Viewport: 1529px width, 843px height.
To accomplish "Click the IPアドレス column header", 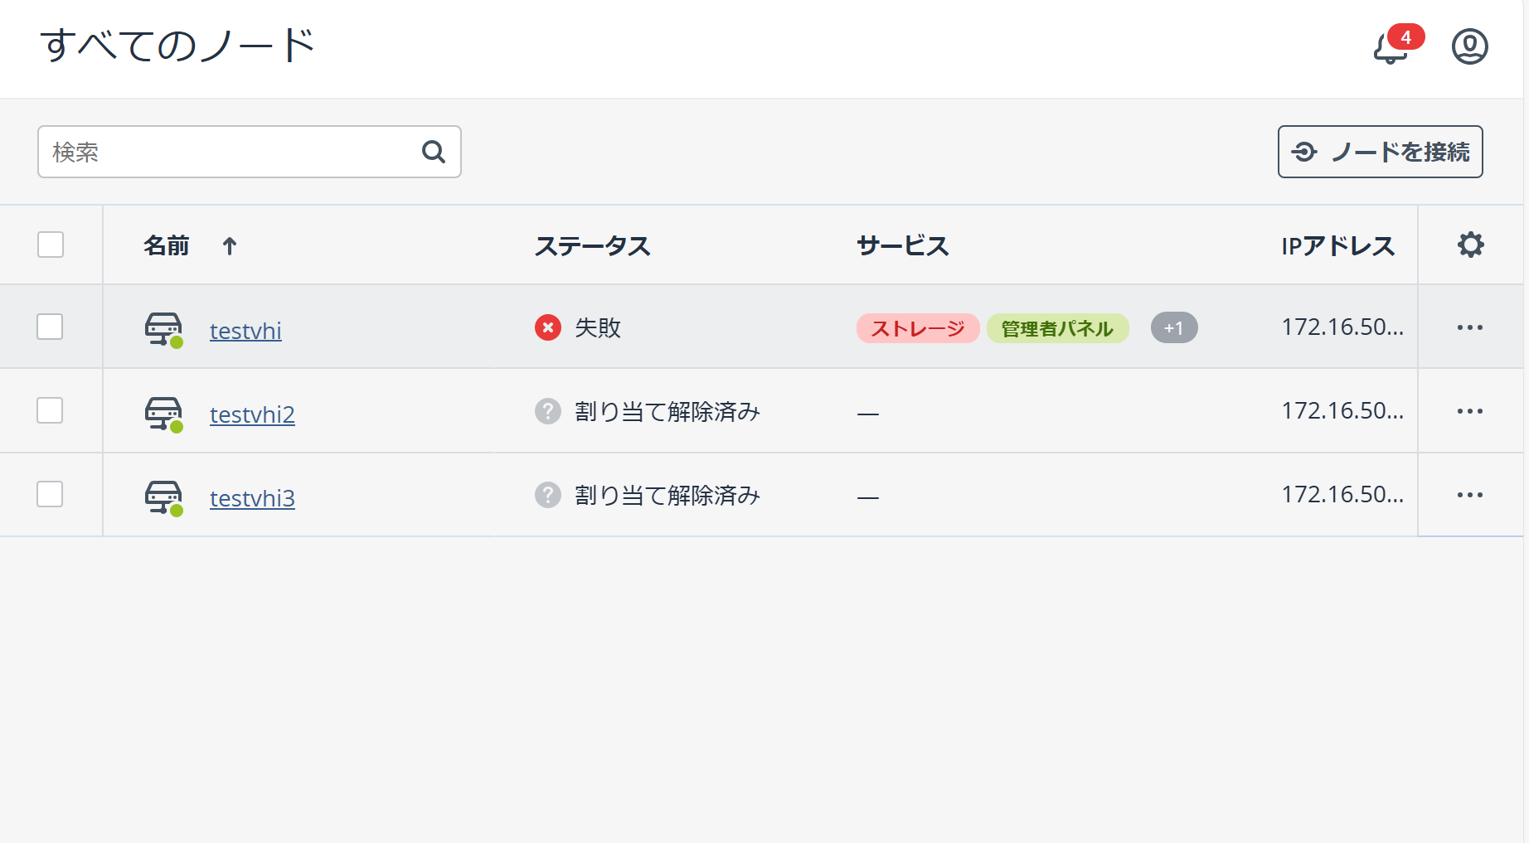I will pos(1338,246).
